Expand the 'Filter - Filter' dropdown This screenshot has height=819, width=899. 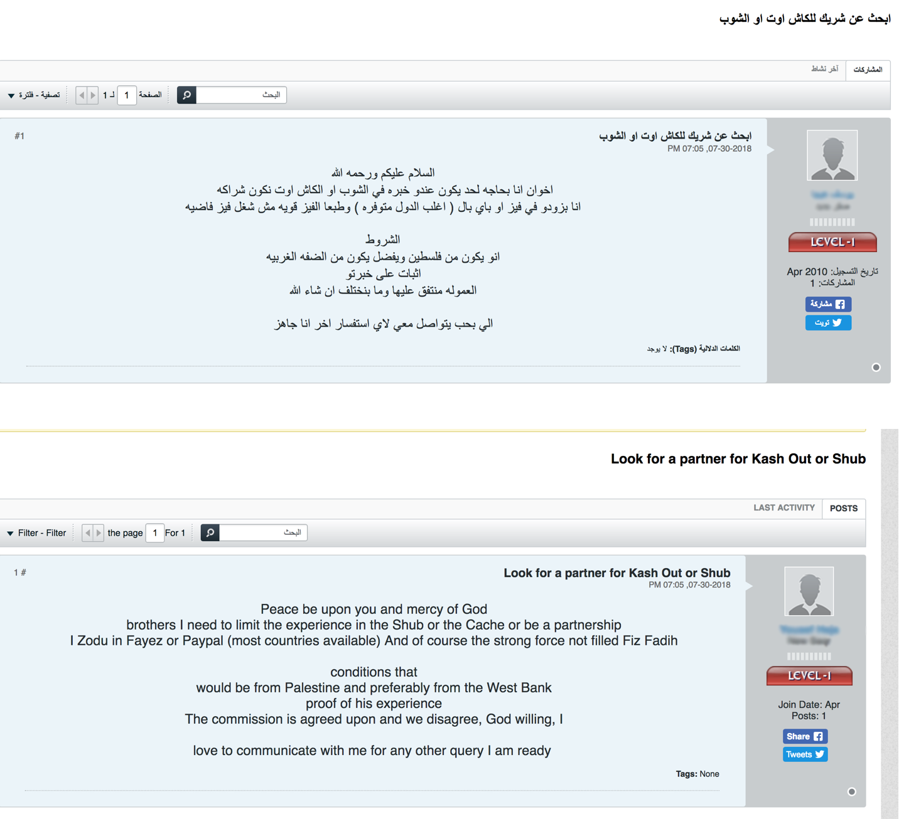tap(36, 533)
